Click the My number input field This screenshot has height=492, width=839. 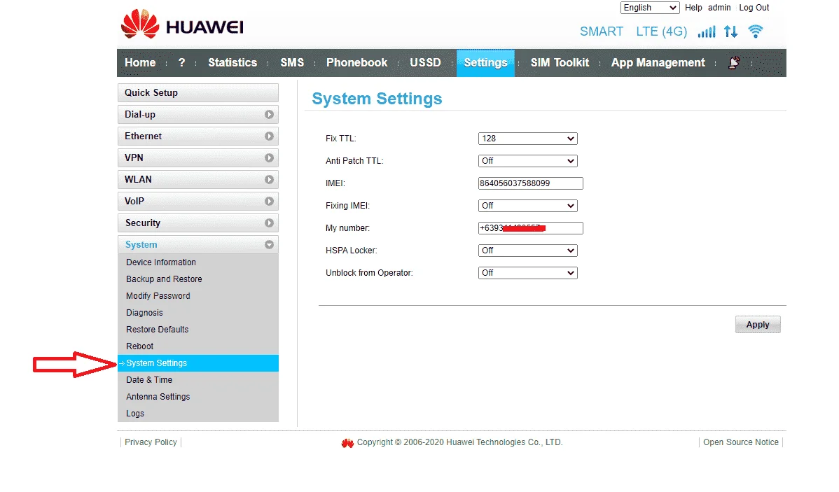(530, 228)
